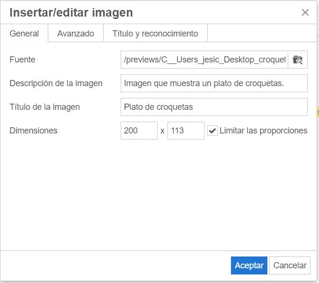Click the Descripción de la imagen label
The width and height of the screenshot is (319, 283).
(56, 83)
